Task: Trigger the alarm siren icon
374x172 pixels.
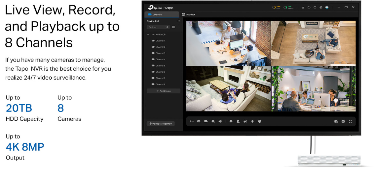Action: tap(238, 121)
